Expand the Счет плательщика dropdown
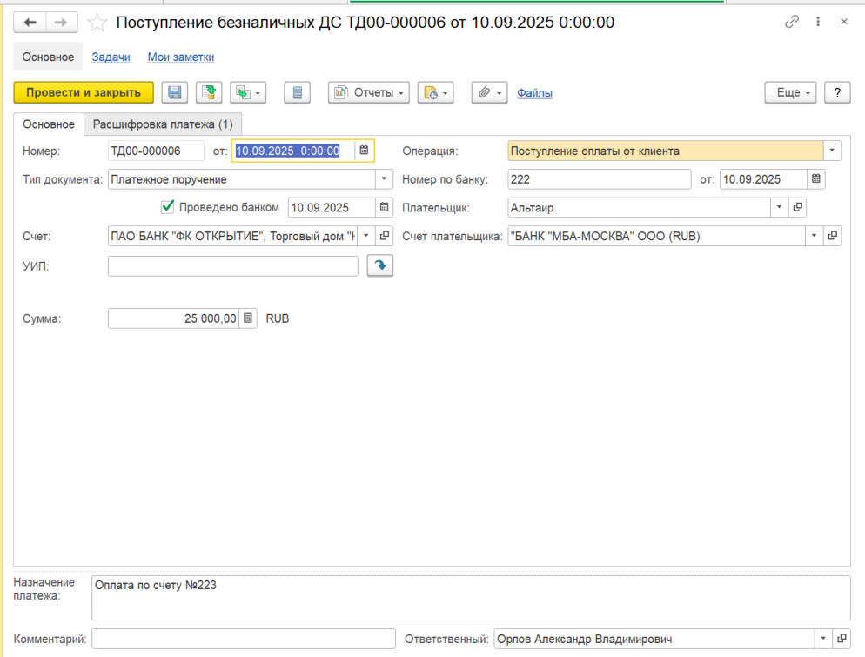 pyautogui.click(x=814, y=236)
